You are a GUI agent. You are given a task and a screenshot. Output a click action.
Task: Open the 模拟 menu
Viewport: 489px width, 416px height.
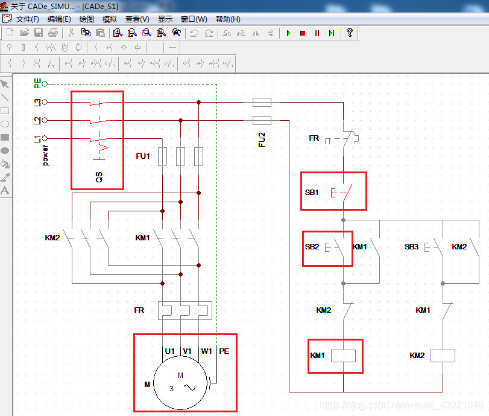coord(110,19)
